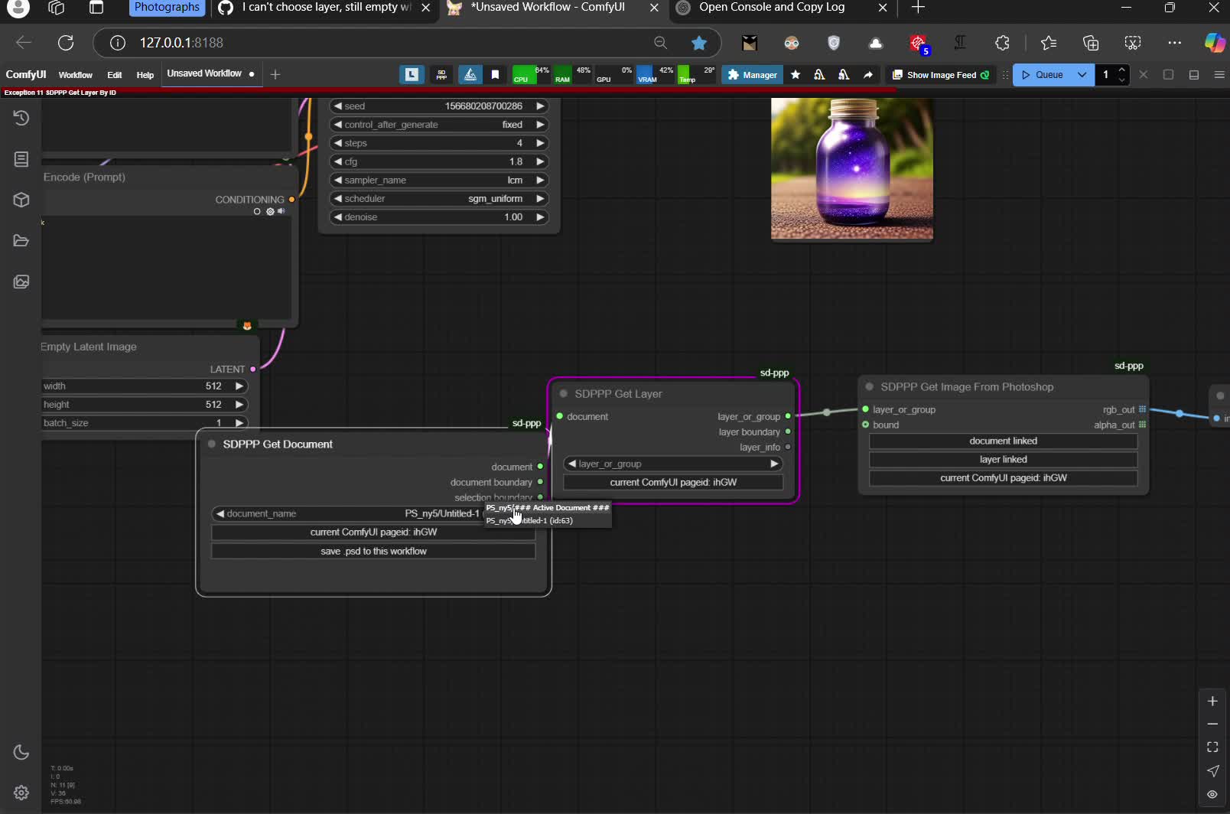Viewport: 1230px width, 814px height.
Task: Open the node library sidebar panel
Action: click(x=21, y=159)
